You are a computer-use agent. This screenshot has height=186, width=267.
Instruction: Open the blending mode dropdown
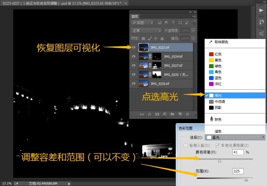point(146,30)
